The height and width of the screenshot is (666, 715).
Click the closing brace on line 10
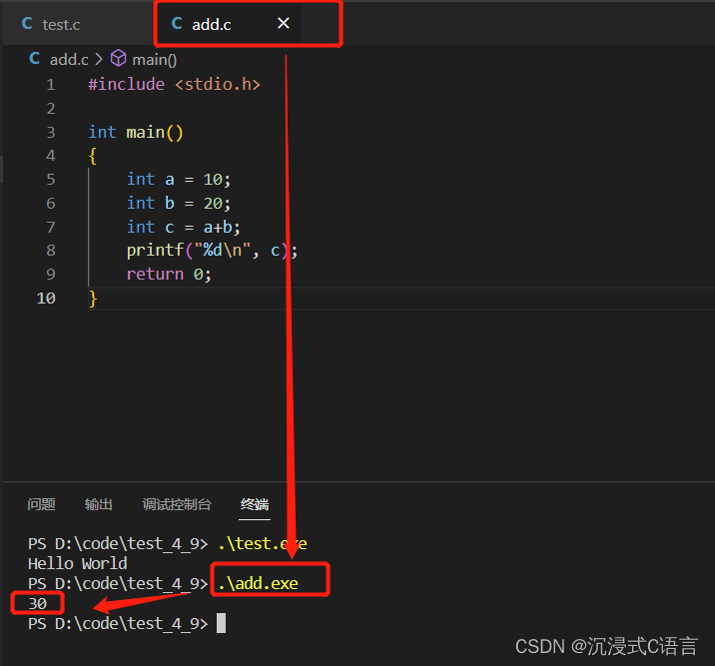coord(93,299)
